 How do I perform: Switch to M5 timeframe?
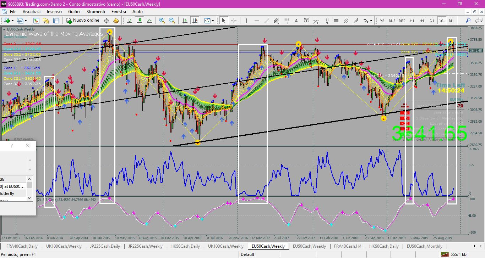coord(382,21)
